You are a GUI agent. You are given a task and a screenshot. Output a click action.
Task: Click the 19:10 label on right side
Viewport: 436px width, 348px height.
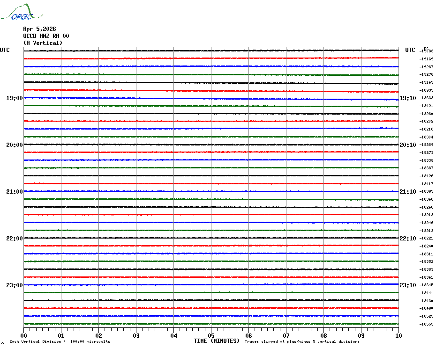408,98
